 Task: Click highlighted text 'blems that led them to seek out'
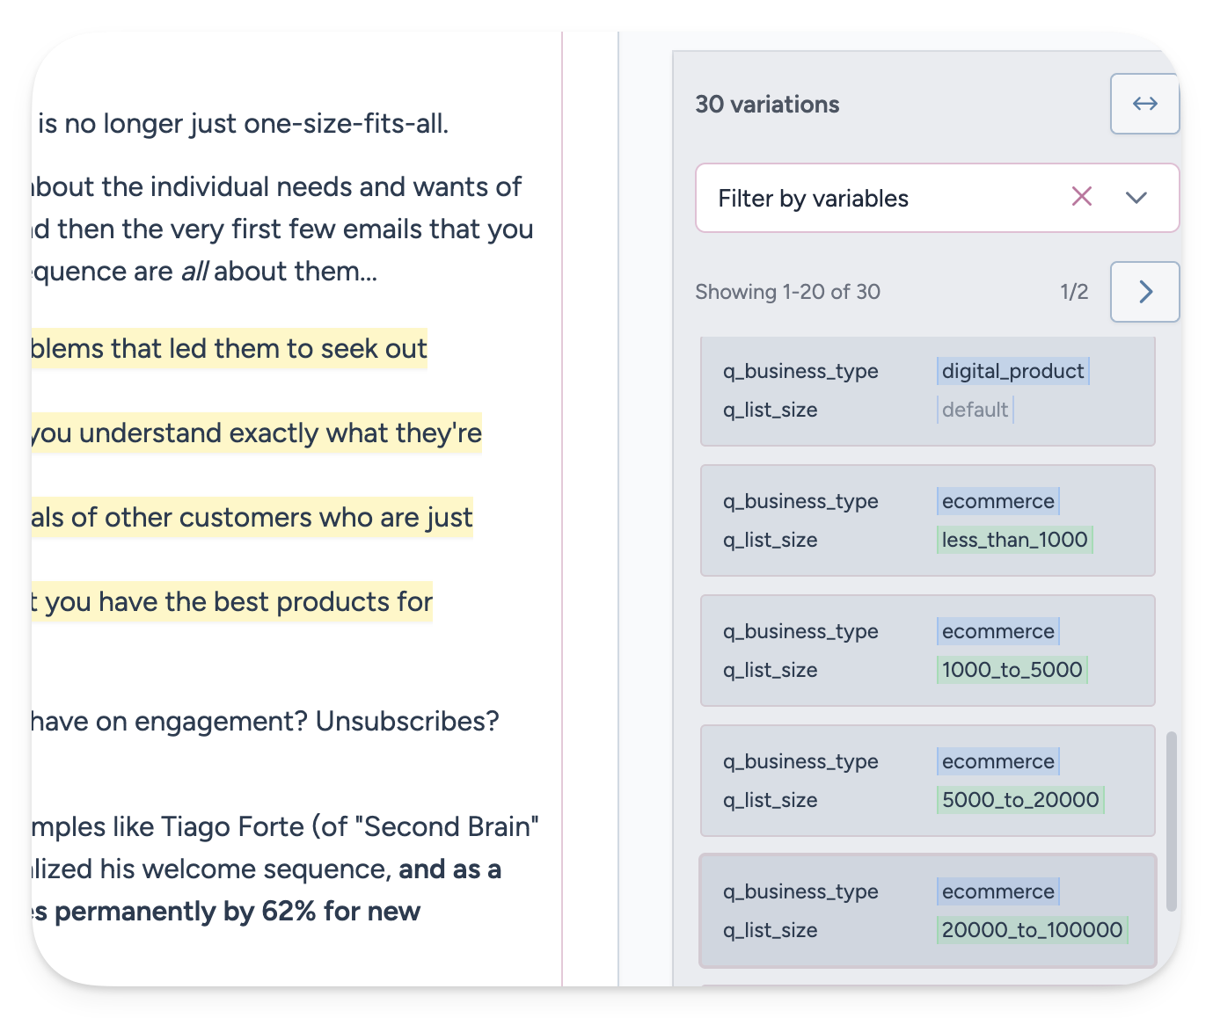click(x=229, y=349)
